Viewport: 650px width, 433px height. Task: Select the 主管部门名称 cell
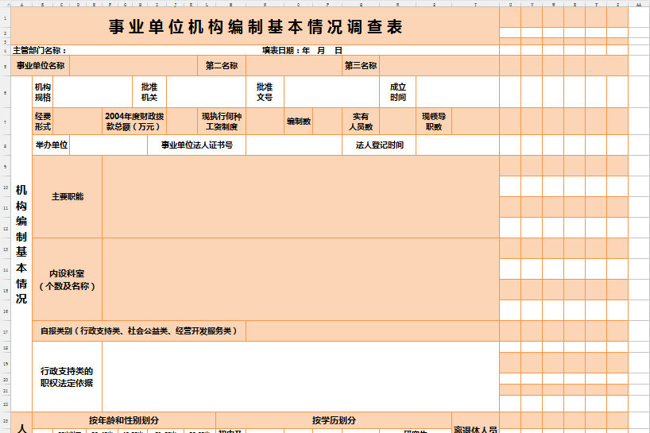[x=45, y=50]
